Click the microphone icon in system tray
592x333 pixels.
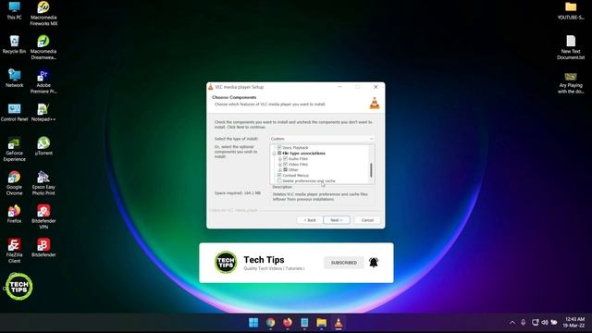point(523,322)
